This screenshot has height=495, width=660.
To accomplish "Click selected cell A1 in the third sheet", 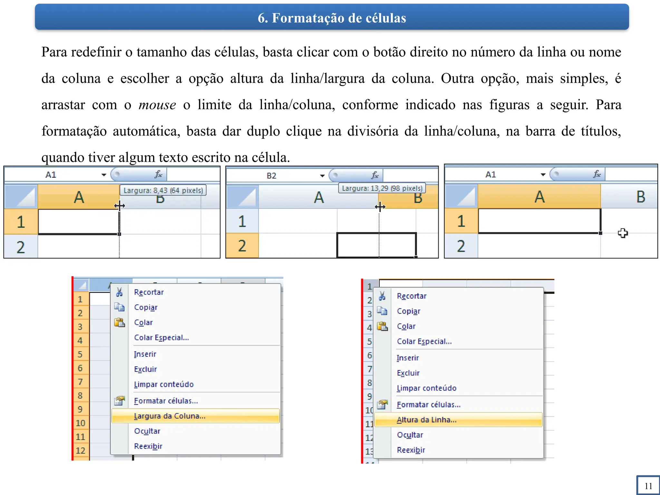I will coord(539,221).
